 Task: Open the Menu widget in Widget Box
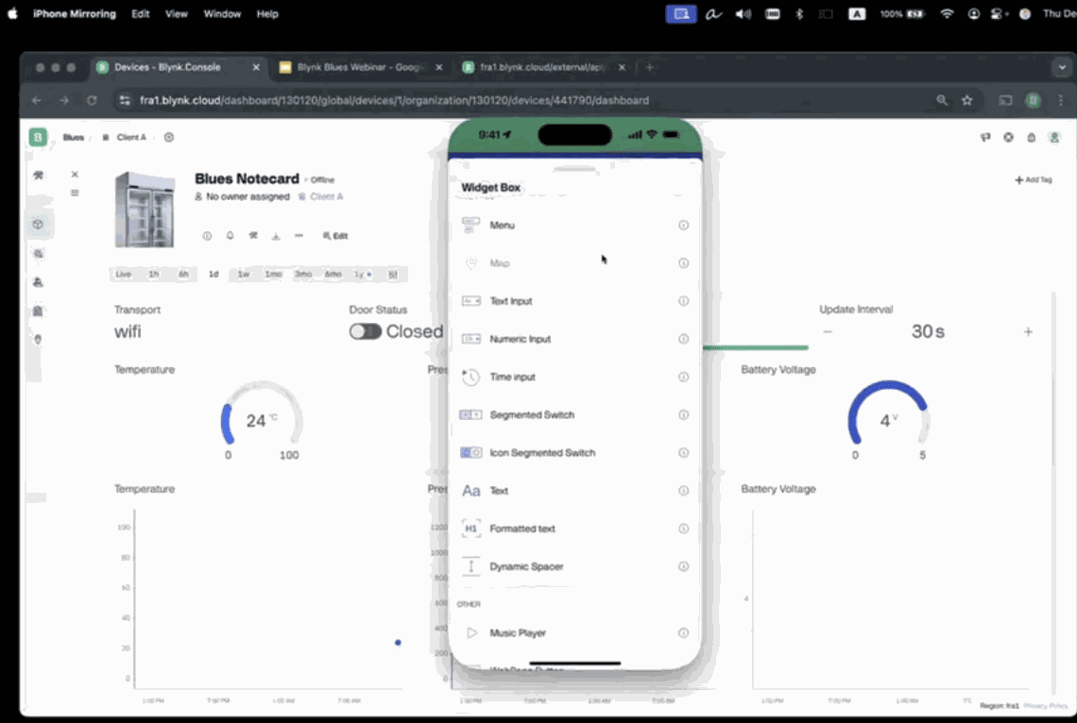[x=574, y=225]
